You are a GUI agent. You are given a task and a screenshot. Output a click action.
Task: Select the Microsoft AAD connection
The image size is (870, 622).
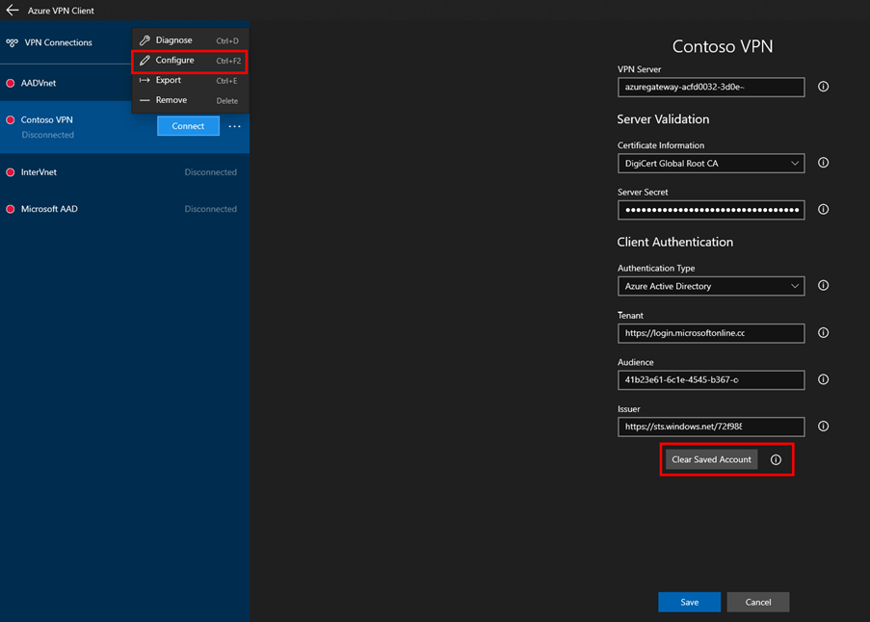[125, 209]
